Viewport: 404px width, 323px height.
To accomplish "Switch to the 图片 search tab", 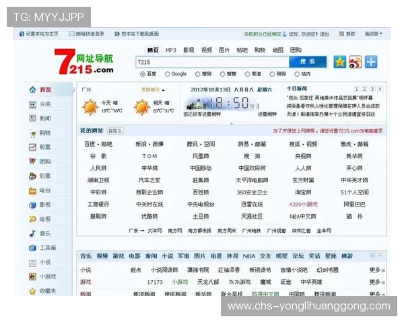I will pyautogui.click(x=224, y=50).
